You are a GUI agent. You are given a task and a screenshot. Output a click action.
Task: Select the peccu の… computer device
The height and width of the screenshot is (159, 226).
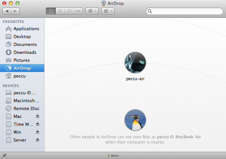click(22, 93)
